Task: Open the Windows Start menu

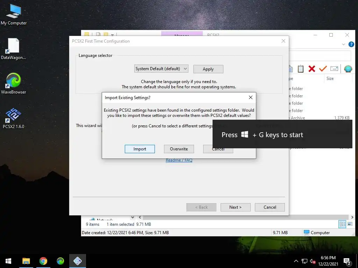Action: click(8, 261)
